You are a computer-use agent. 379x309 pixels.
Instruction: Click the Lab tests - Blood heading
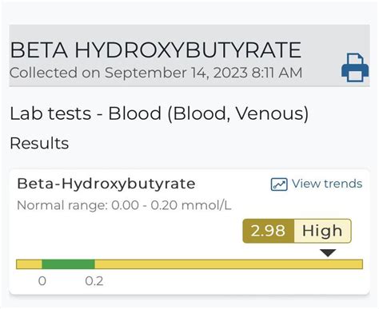click(159, 113)
